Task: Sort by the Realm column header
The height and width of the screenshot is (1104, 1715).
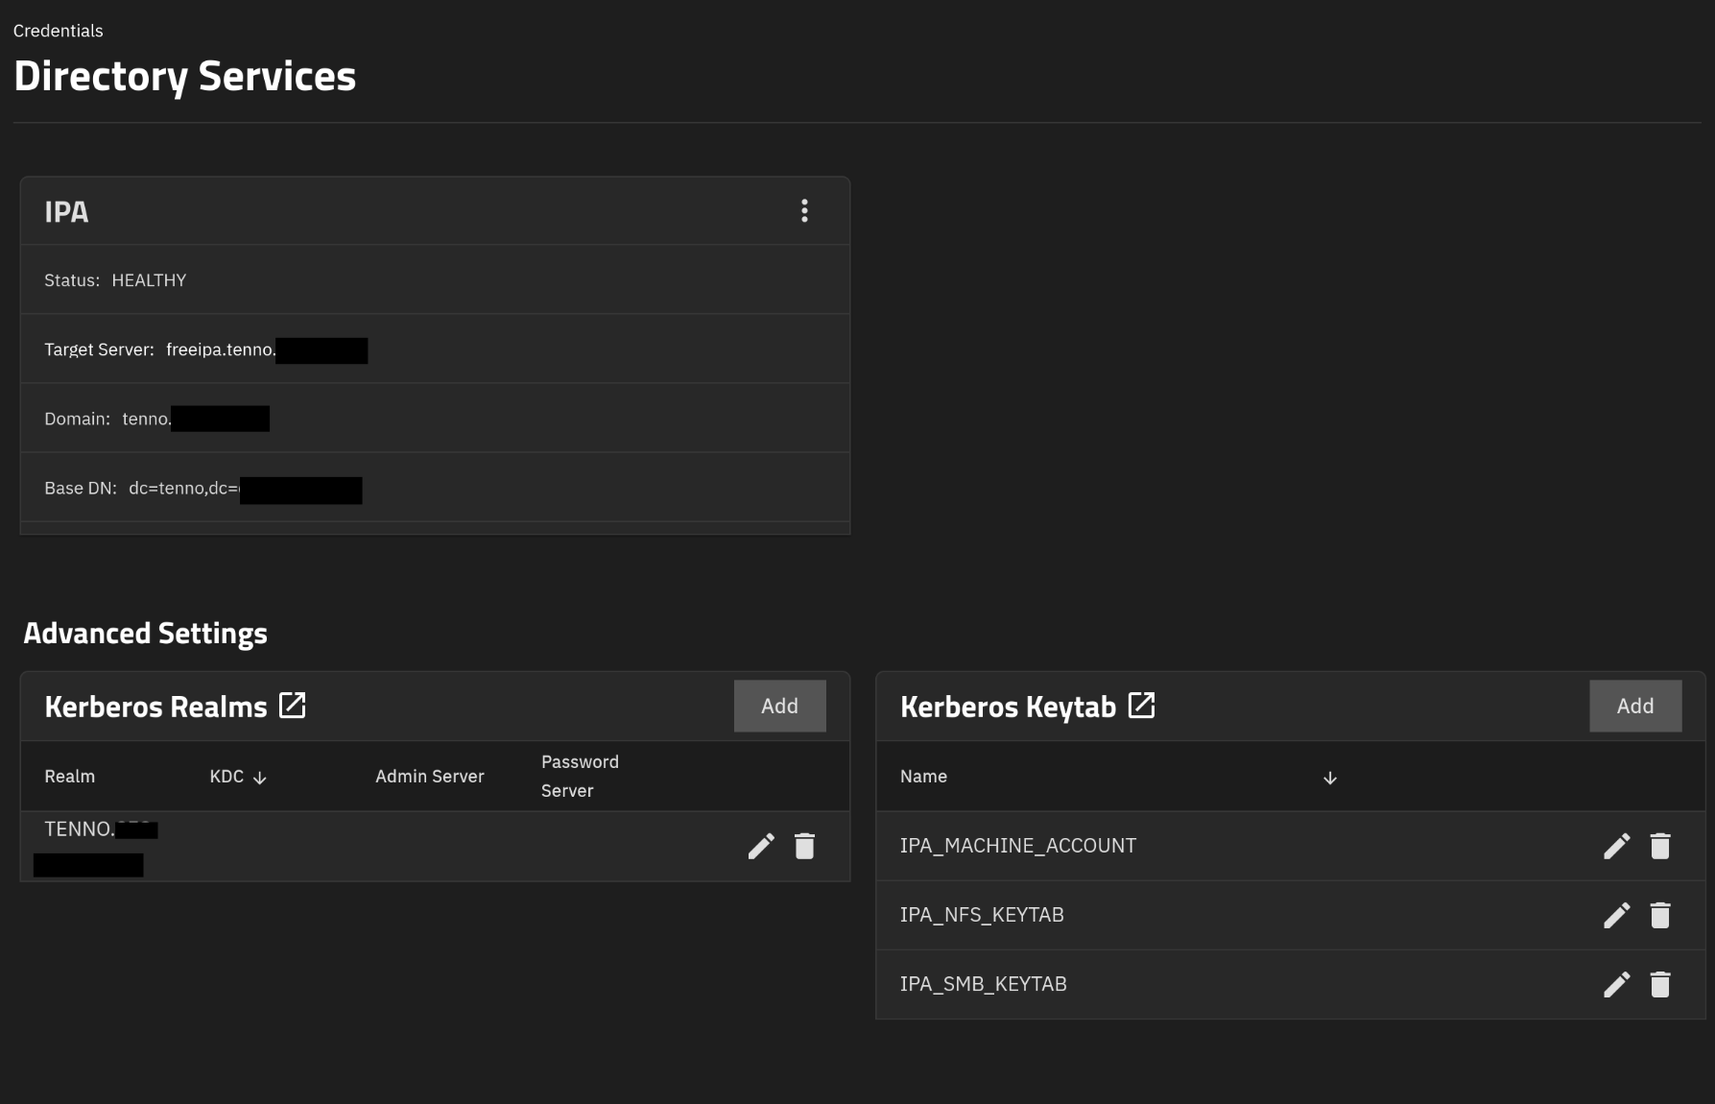Action: (69, 777)
